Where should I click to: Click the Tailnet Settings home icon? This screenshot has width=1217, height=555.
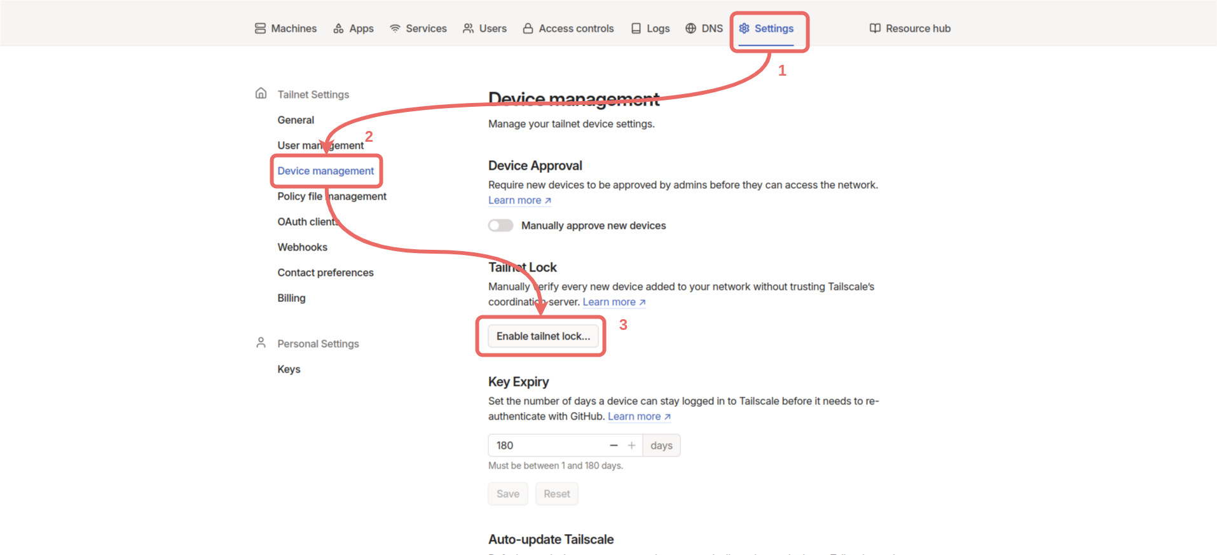click(x=261, y=93)
